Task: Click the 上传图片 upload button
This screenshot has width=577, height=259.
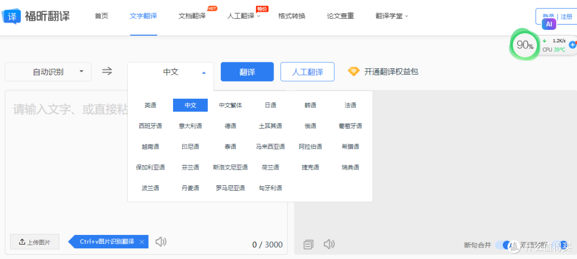Action: [x=35, y=242]
